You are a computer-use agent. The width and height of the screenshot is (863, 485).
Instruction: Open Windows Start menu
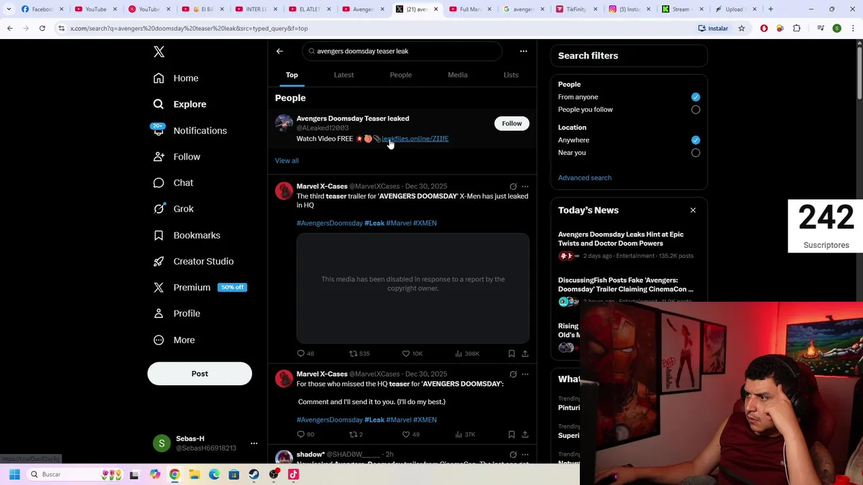[14, 474]
